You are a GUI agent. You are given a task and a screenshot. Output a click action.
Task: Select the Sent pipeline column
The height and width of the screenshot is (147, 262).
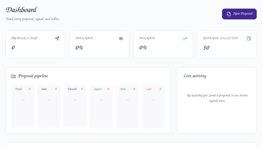tap(49, 106)
